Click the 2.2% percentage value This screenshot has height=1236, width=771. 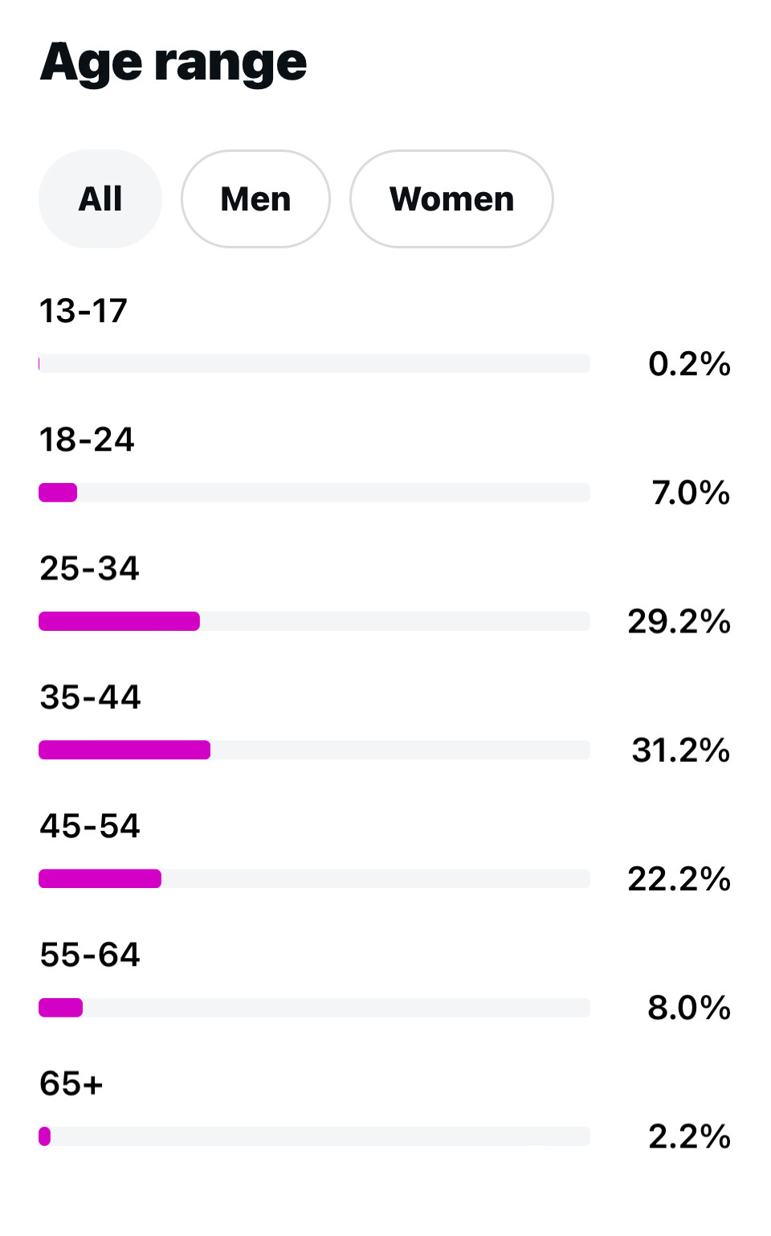coord(689,1136)
